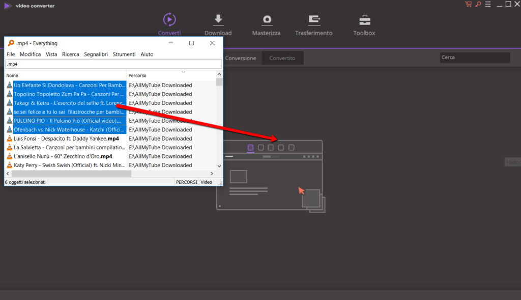This screenshot has height=300, width=521.
Task: Click the .mp4 search box in Everything
Action: 113,64
